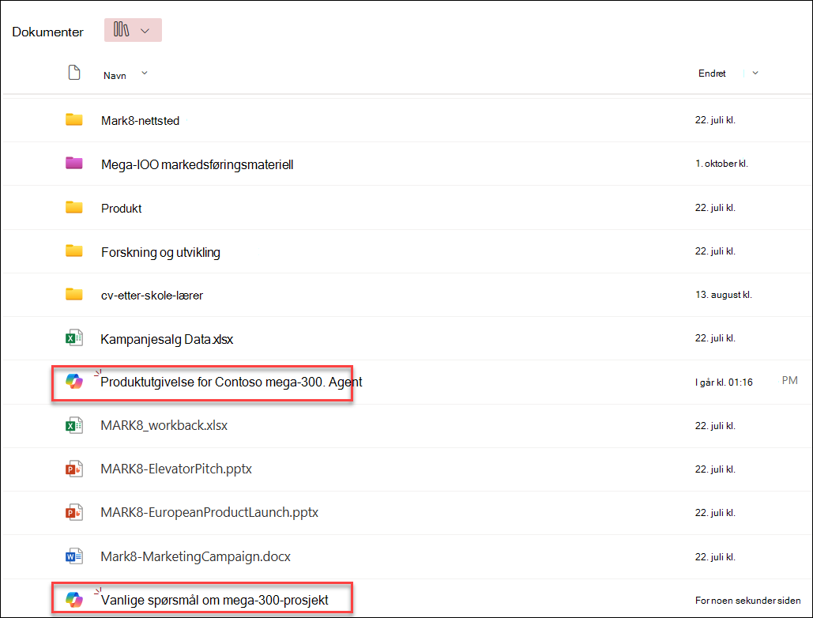Click 'For noen sekunder siden' modified time
This screenshot has width=813, height=618.
point(747,601)
